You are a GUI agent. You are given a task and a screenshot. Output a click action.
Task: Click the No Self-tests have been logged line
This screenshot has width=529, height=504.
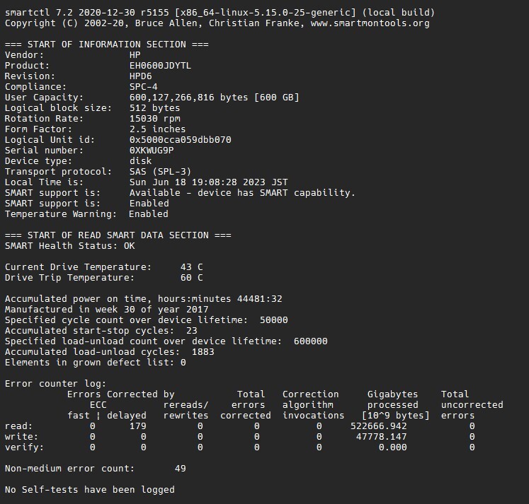pos(89,490)
